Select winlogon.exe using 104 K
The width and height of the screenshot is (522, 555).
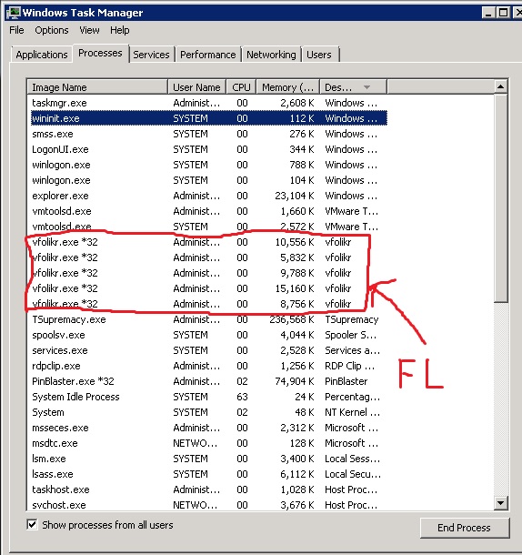(207, 180)
